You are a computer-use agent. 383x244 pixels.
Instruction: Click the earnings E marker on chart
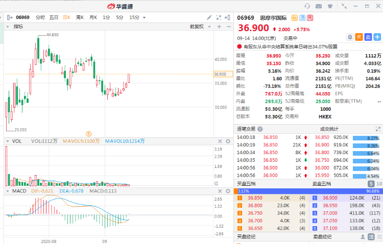point(88,134)
